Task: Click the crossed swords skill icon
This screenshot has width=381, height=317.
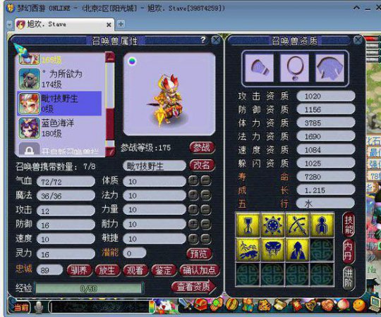Action: click(x=298, y=225)
